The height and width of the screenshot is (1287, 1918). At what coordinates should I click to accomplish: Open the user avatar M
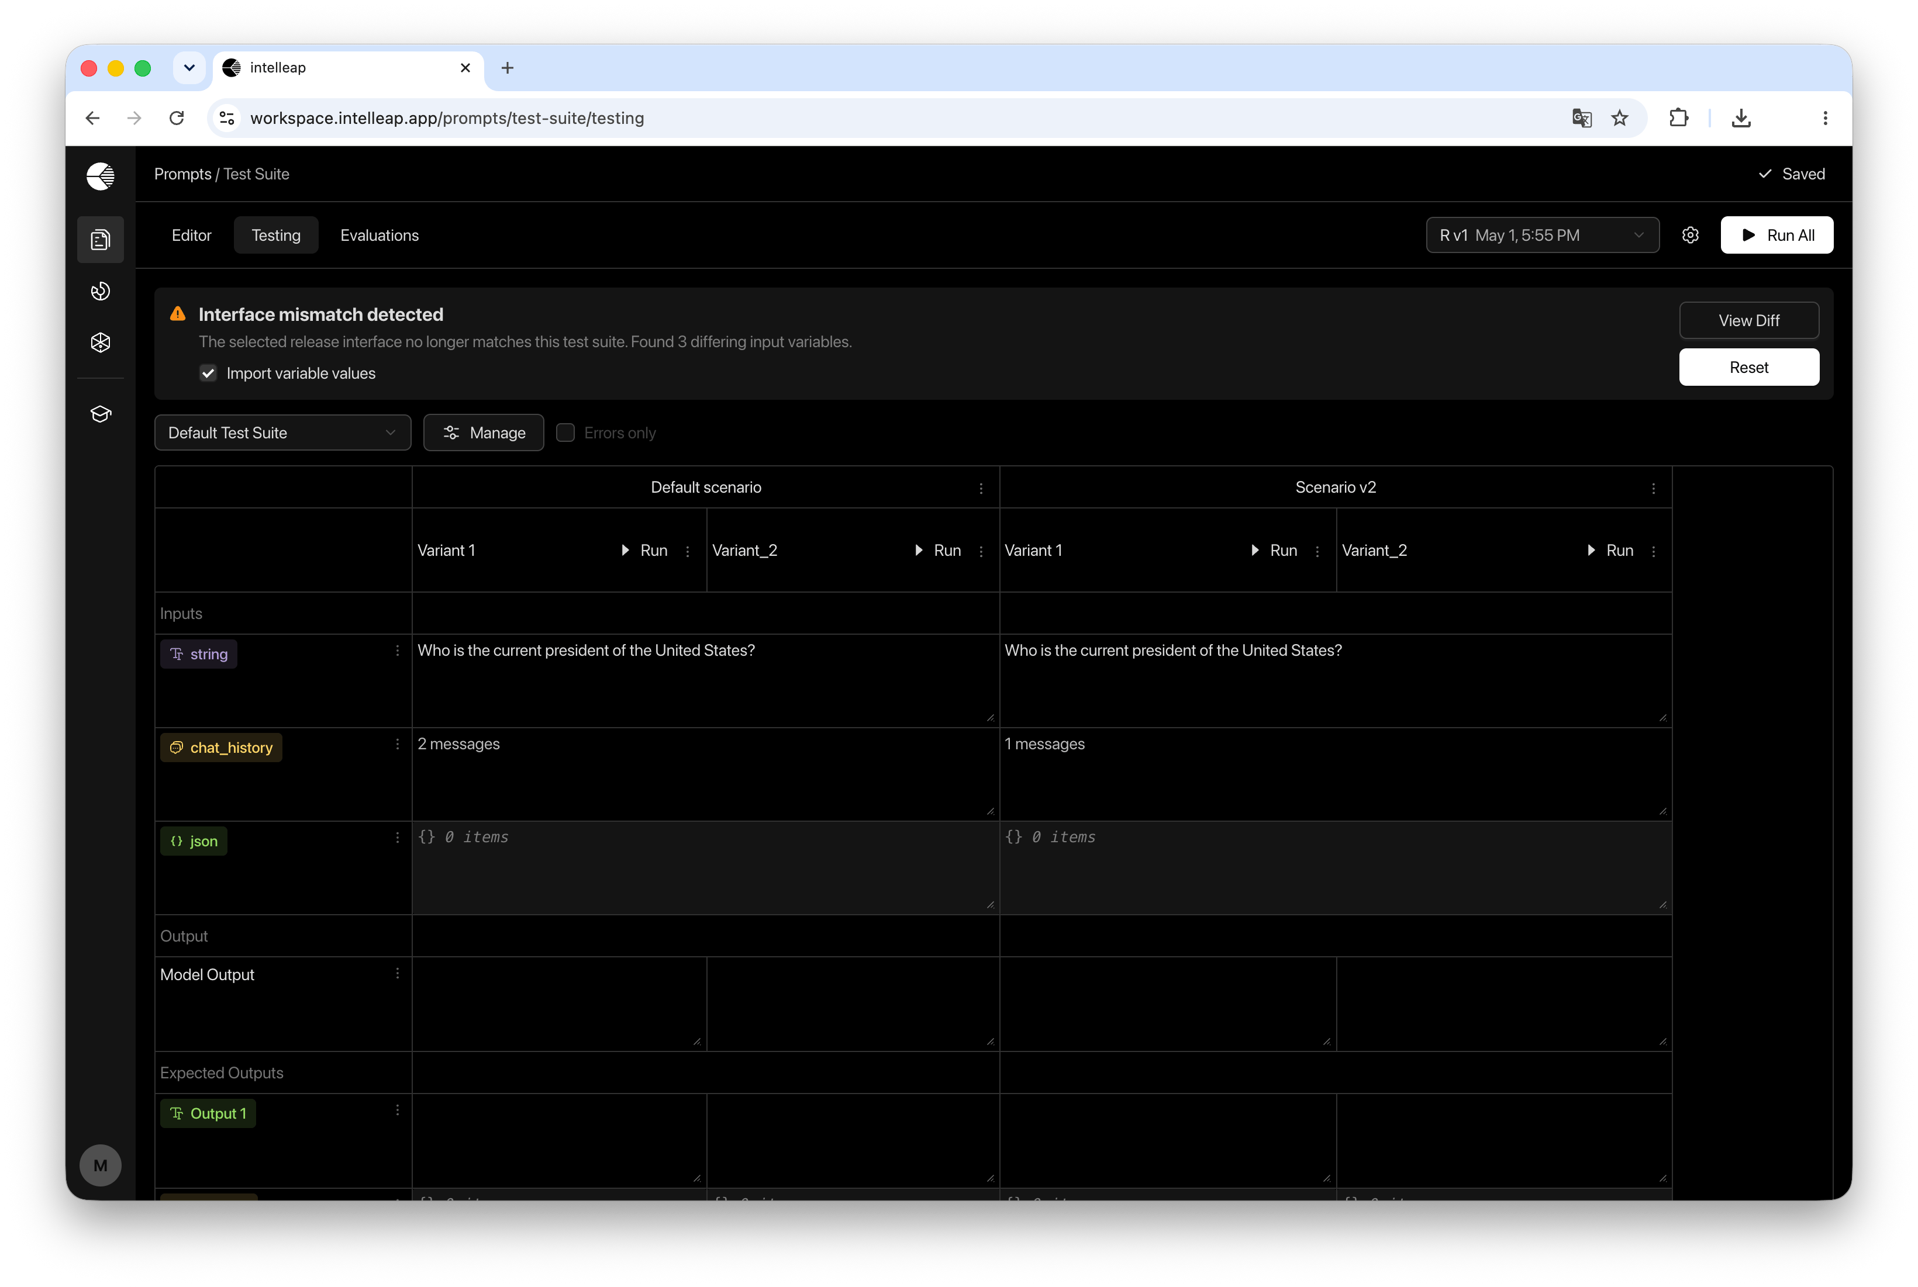[x=100, y=1165]
